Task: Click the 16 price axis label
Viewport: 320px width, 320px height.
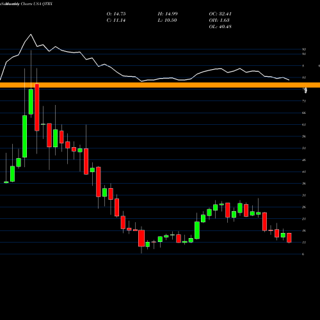Action: [x=304, y=230]
